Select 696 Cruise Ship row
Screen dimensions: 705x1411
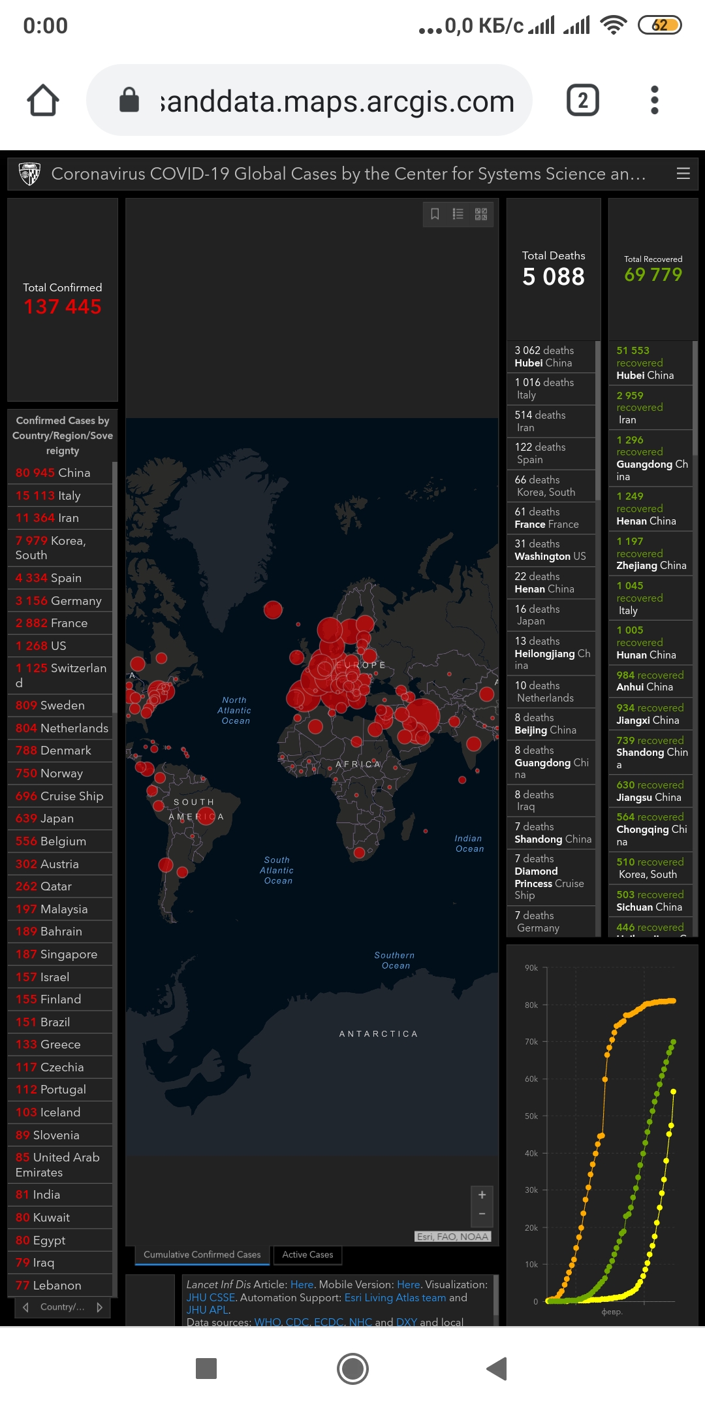click(60, 796)
